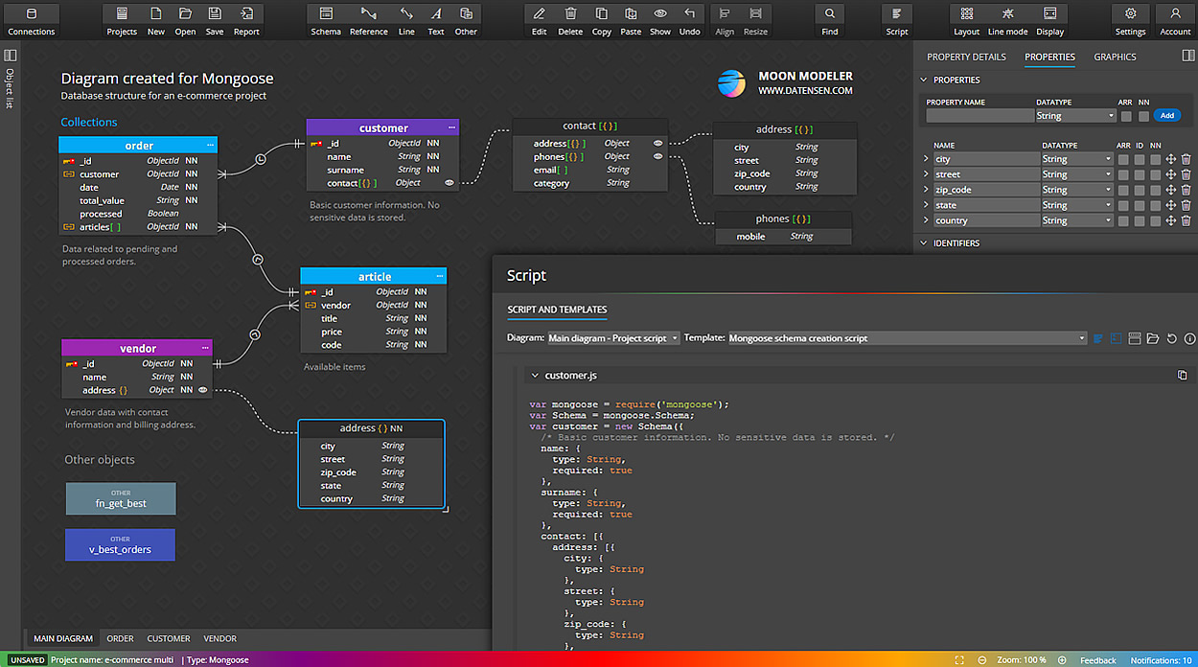This screenshot has width=1198, height=667.
Task: Click the Copy toolbar icon
Action: tap(602, 20)
